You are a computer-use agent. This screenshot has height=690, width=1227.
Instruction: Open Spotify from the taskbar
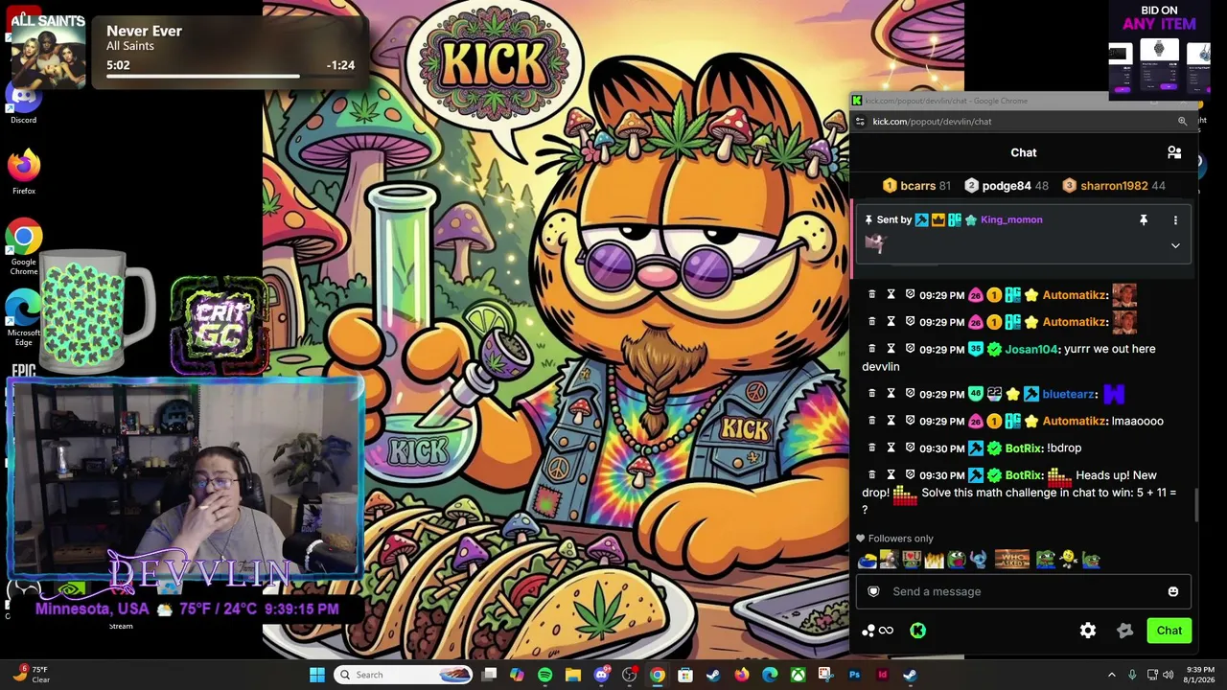pos(544,675)
